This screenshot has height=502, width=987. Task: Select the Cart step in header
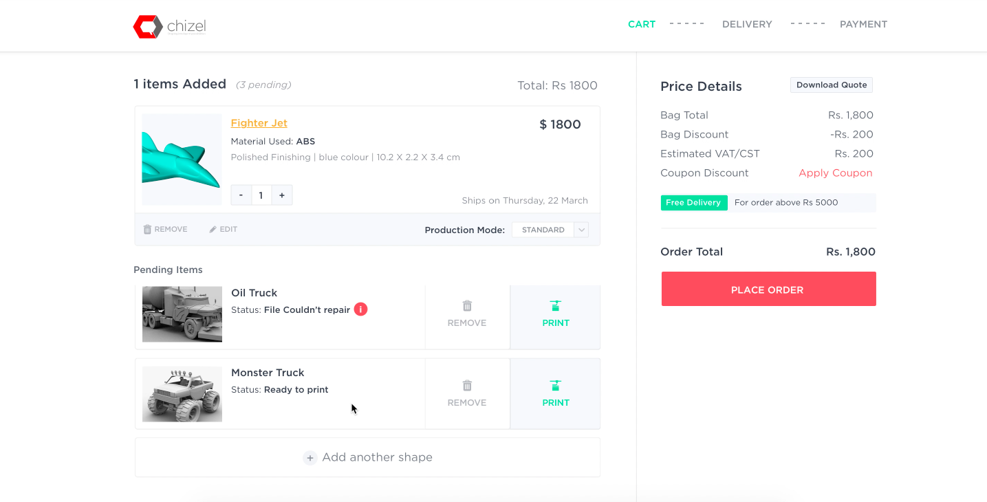tap(642, 24)
